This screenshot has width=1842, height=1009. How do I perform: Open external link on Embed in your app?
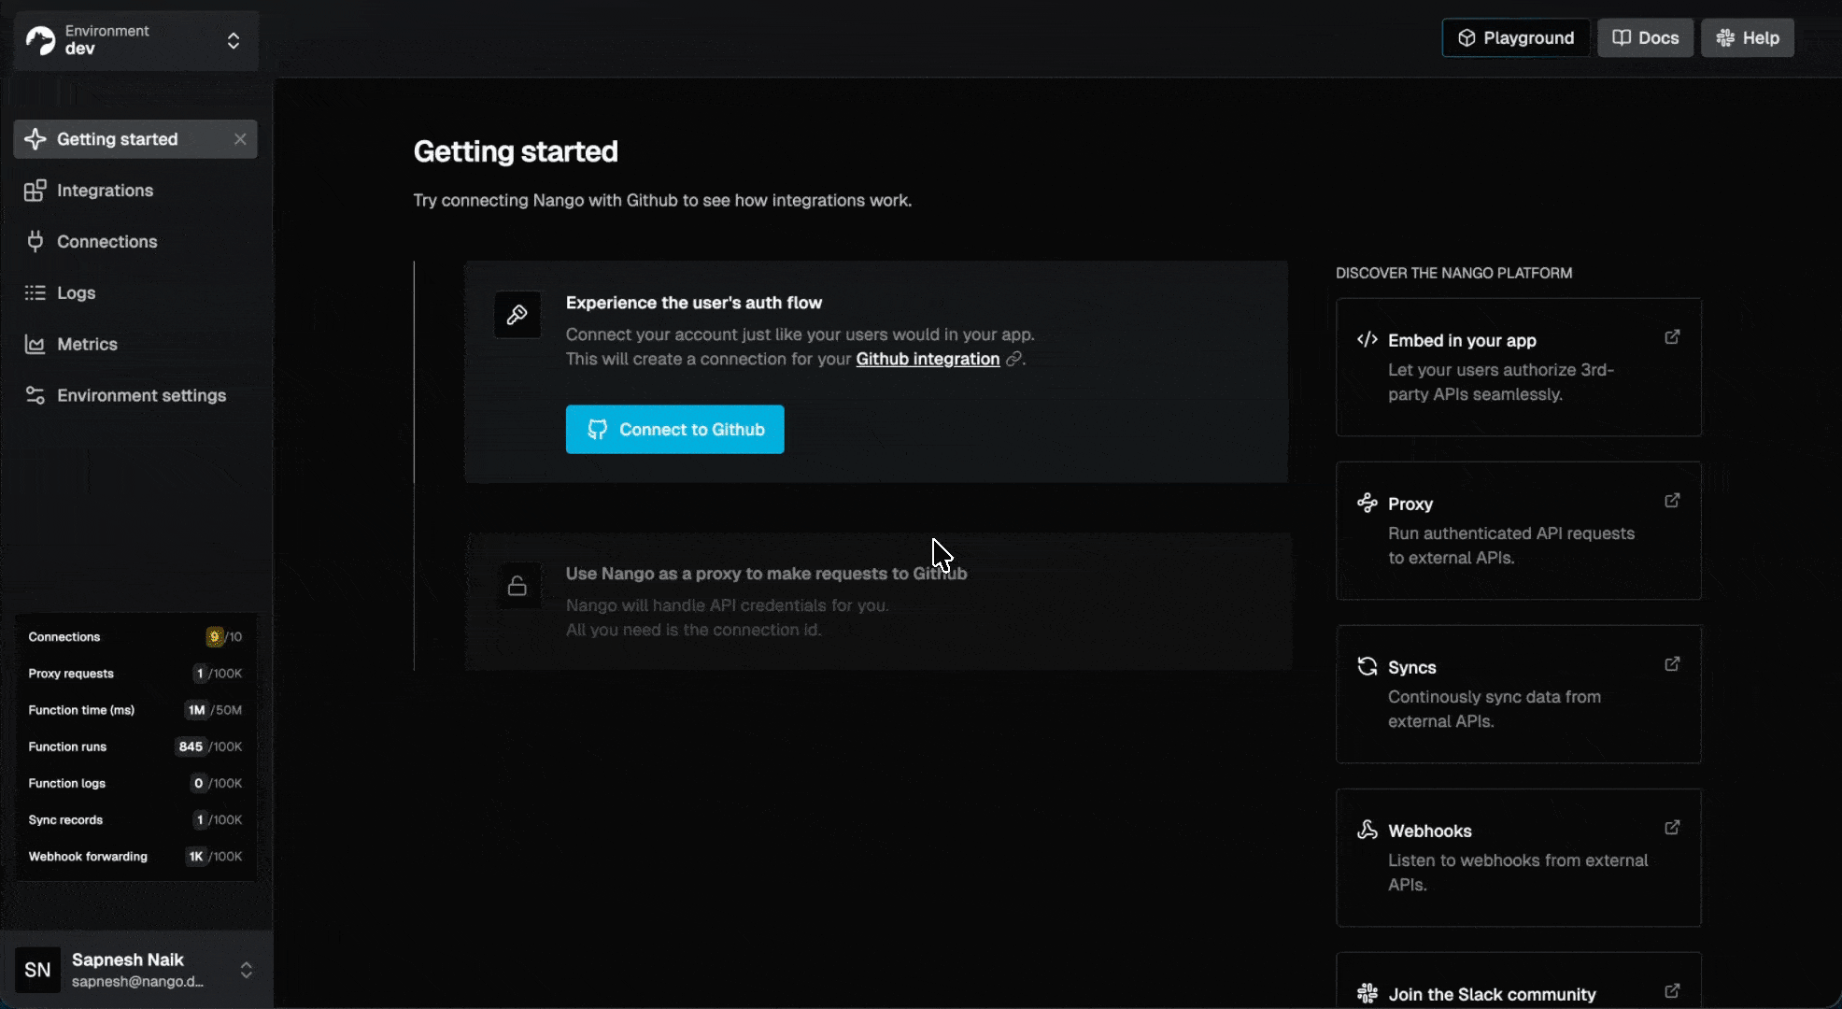(1672, 337)
